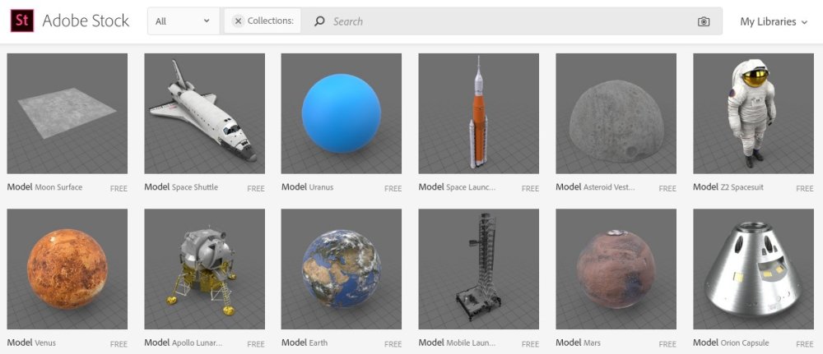Click the 'Model Uranus' caption
The height and width of the screenshot is (354, 823).
307,187
